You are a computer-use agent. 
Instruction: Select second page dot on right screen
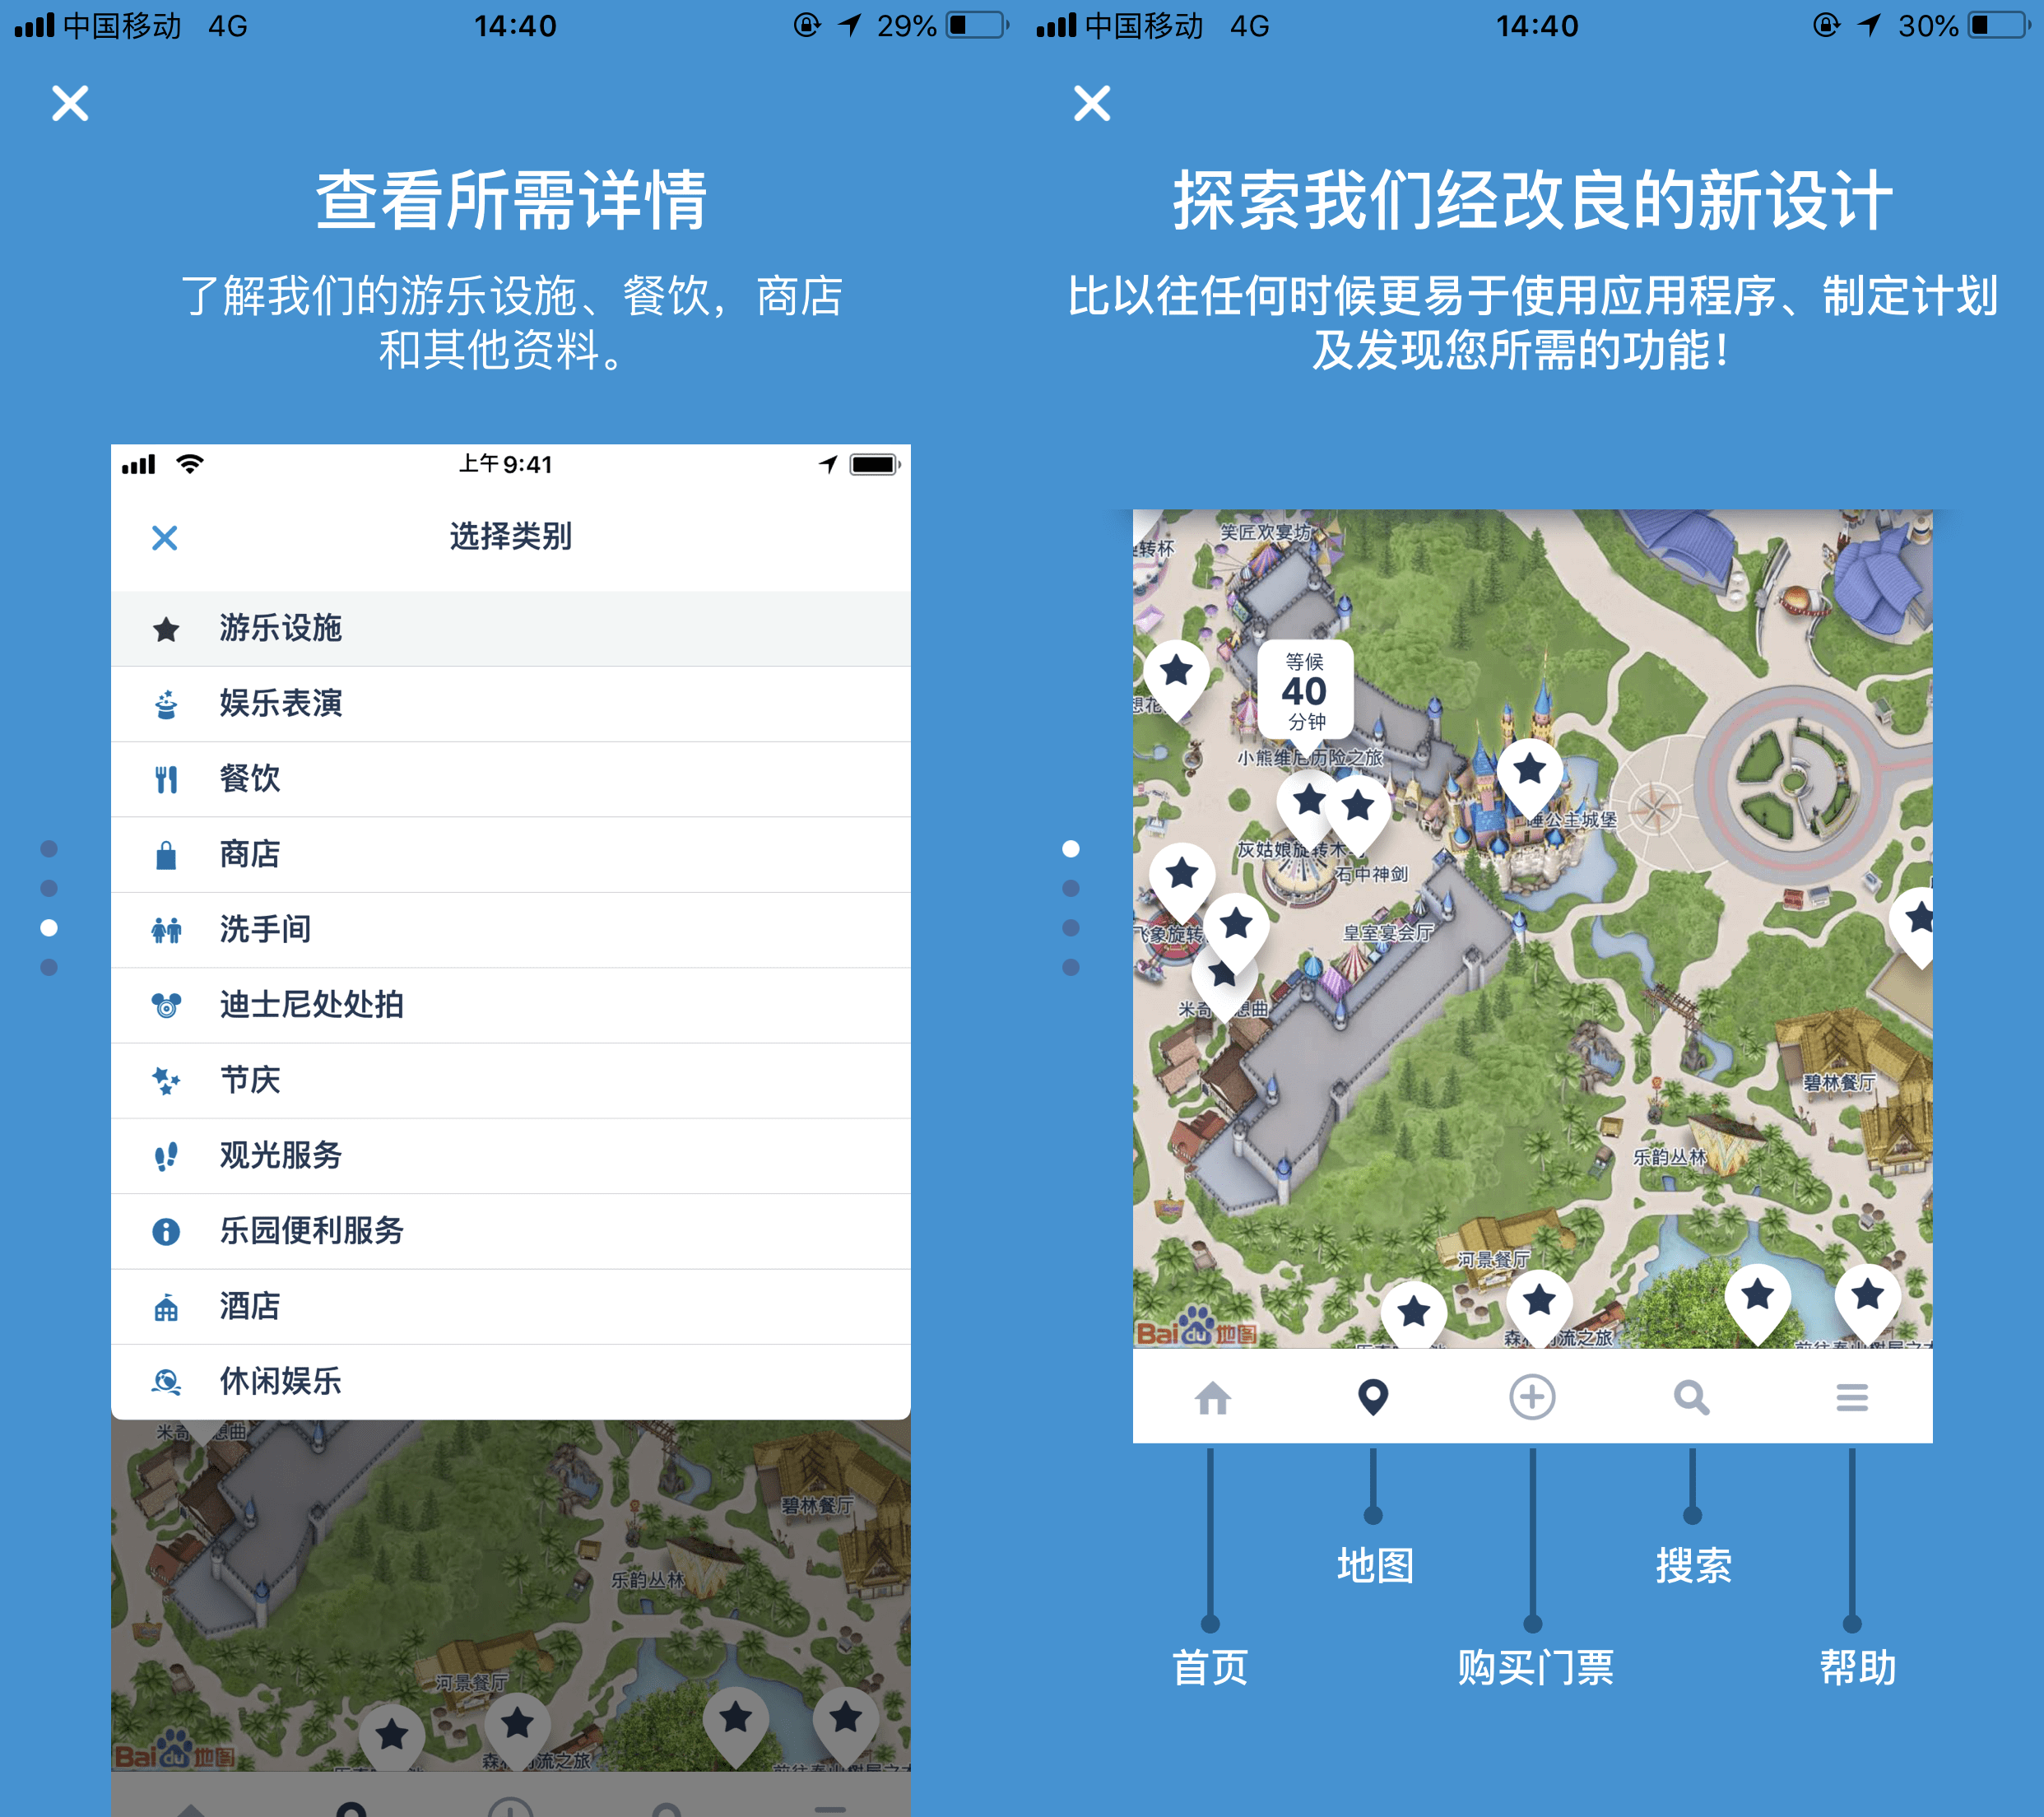1070,888
